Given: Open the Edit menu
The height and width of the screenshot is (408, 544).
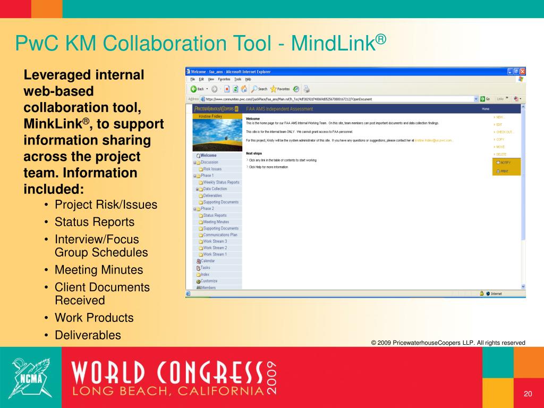Looking at the screenshot, I should (201, 79).
